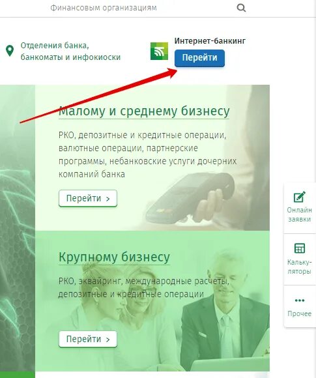Select the Калькуляторы sidebar label
This screenshot has height=378, width=316.
tap(299, 267)
